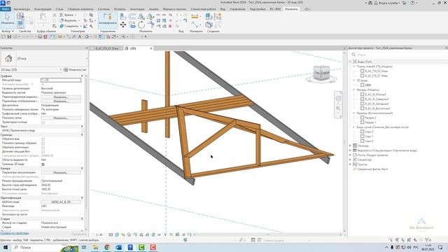Open the Выбор panel dropdown
The width and height of the screenshot is (448, 252).
(8, 31)
